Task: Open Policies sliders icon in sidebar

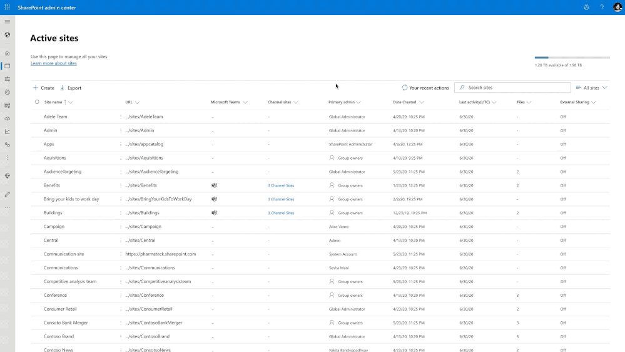Action: (x=7, y=79)
